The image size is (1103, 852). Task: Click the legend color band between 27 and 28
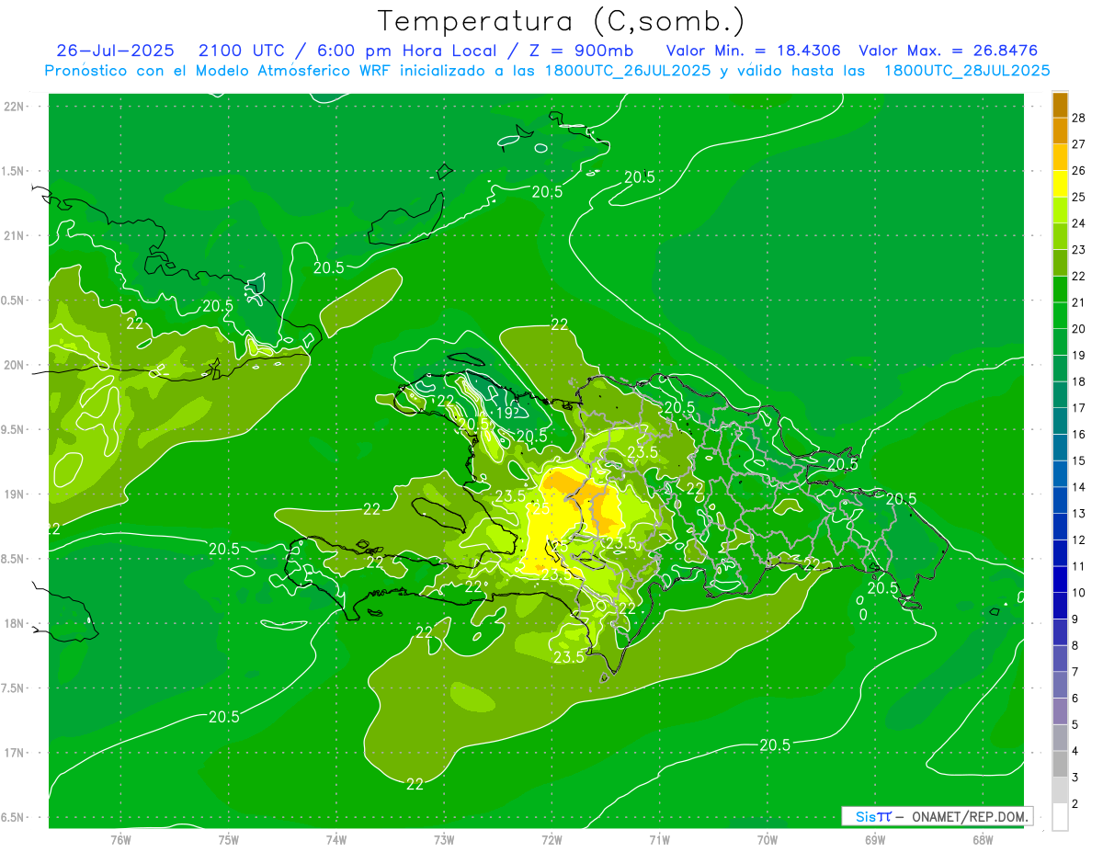tap(1060, 131)
